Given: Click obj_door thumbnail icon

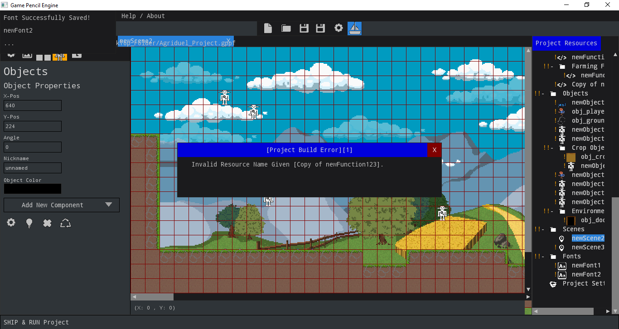Looking at the screenshot, I should (x=571, y=220).
